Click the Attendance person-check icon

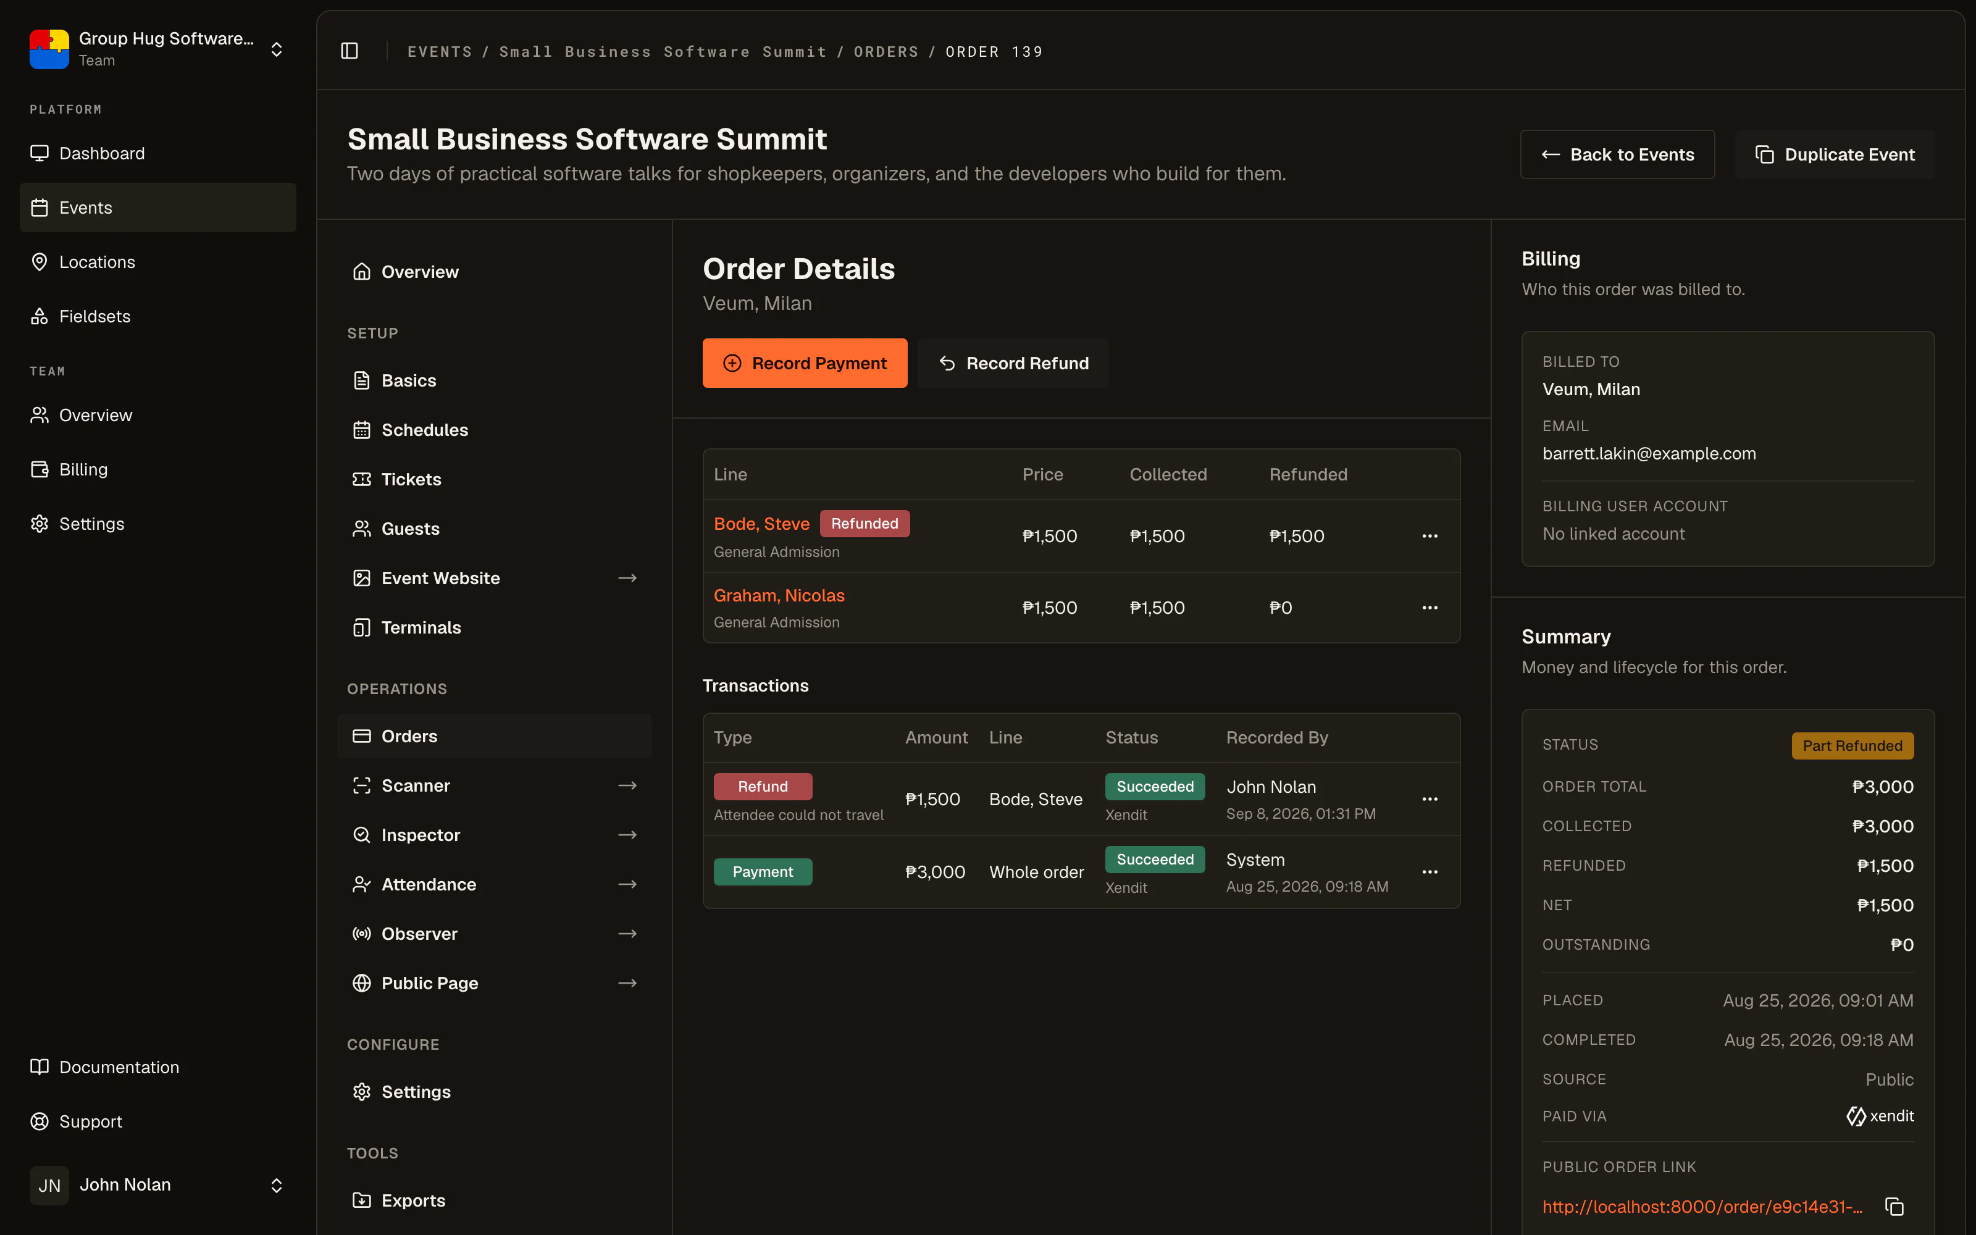click(362, 885)
